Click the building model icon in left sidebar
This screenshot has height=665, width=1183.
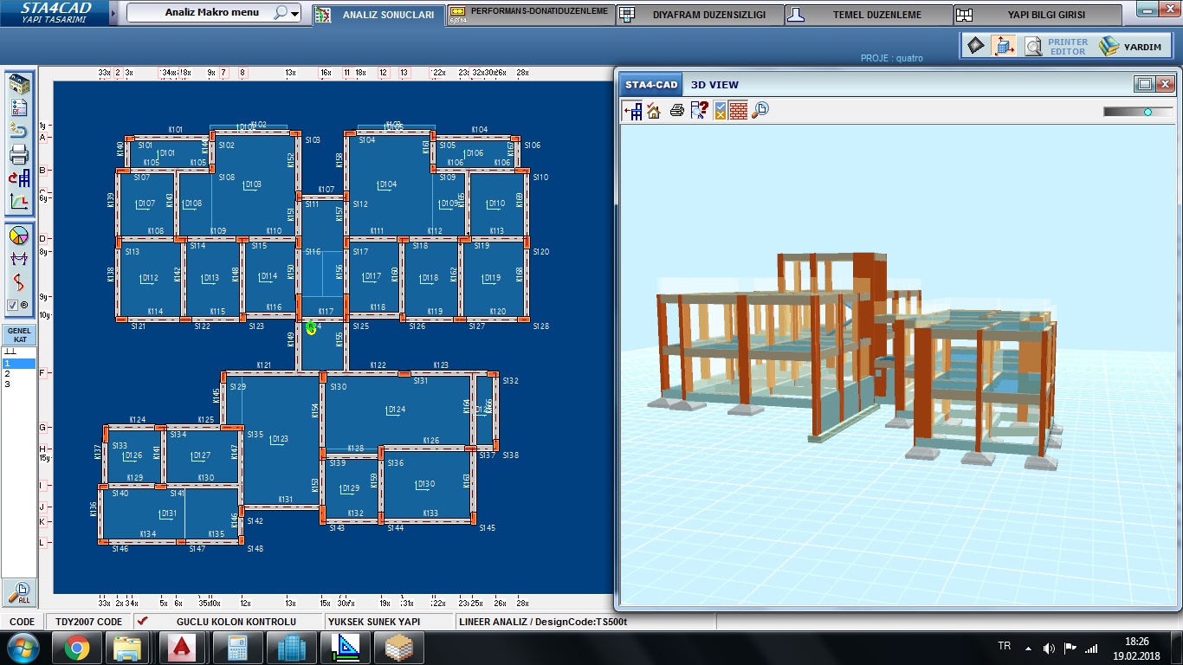tap(19, 85)
